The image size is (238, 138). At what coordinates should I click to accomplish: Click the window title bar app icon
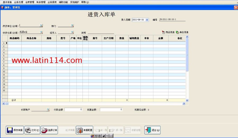pos(2,7)
